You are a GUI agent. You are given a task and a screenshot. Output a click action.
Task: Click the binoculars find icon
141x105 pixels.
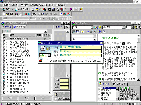(x=34, y=14)
